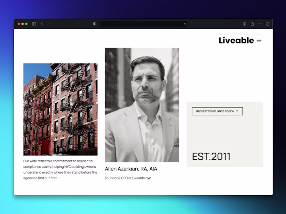Viewport: 286px width, 214px height.
Task: Close the window with red button
Action: (19, 24)
